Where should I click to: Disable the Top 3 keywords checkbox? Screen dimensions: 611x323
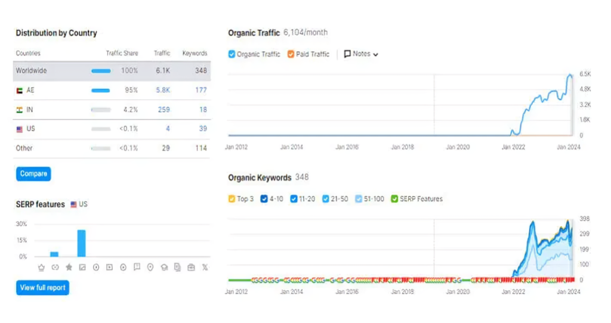[232, 199]
